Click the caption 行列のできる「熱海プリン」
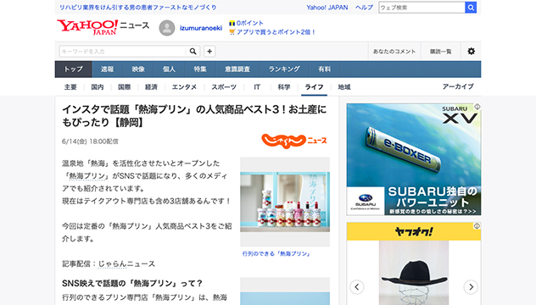 [x=276, y=254]
